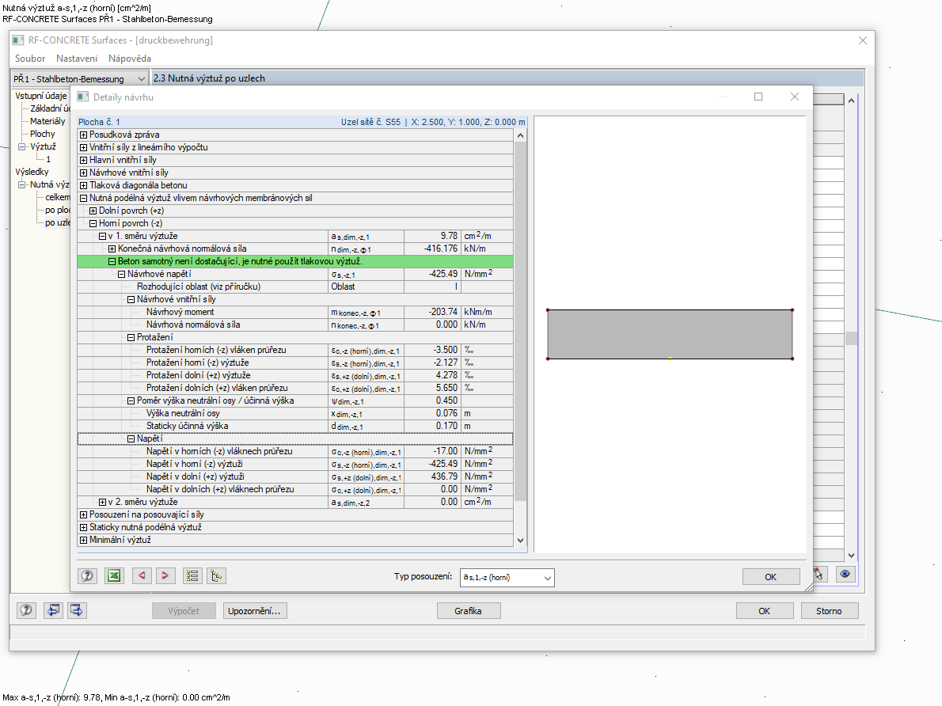Export the details table to Excel
The width and height of the screenshot is (942, 706).
(x=113, y=575)
